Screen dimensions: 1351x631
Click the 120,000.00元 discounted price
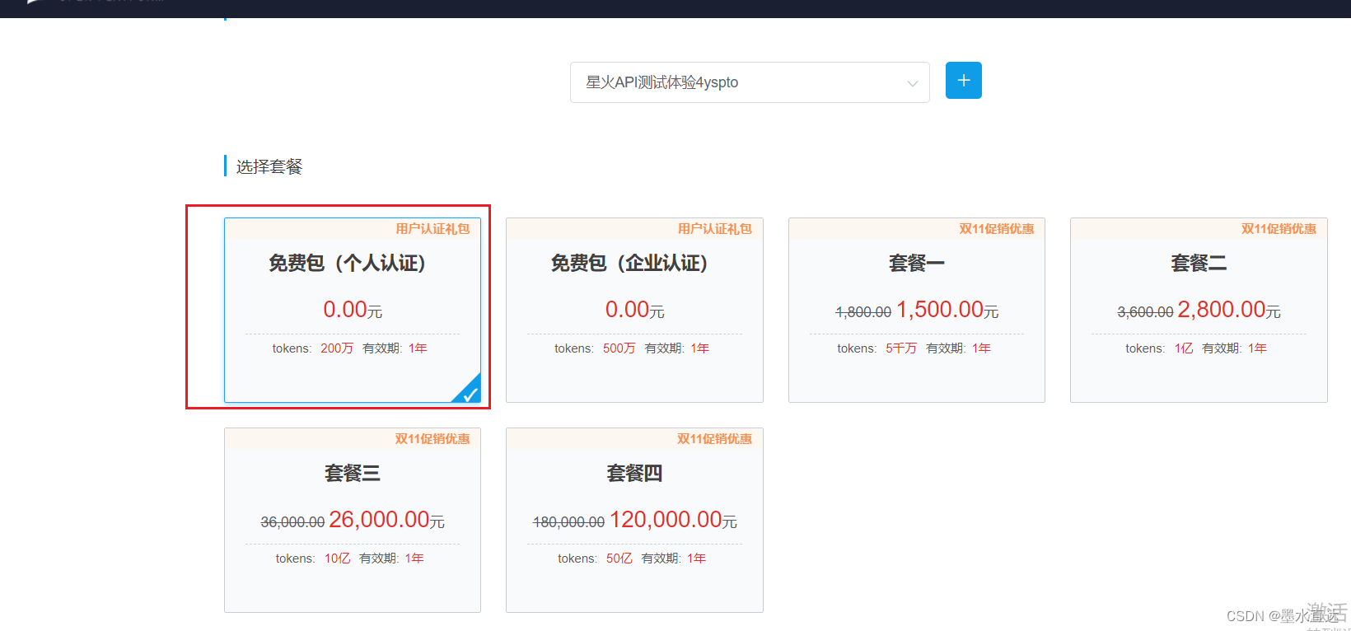[x=673, y=520]
